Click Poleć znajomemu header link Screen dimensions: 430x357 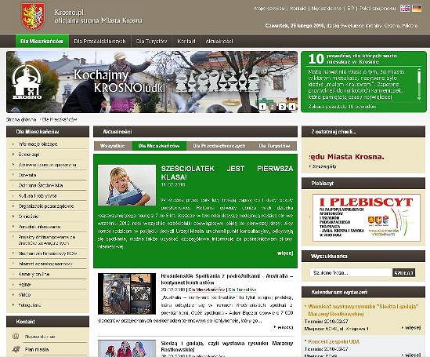coord(378,9)
